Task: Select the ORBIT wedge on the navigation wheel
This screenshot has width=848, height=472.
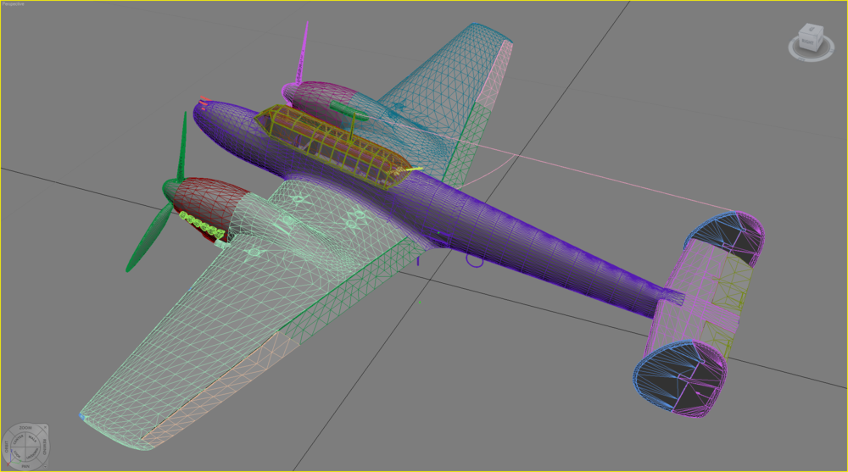Action: point(7,447)
